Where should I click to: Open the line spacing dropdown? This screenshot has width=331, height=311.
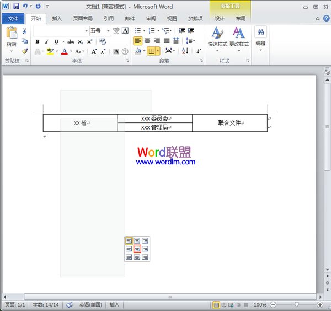pyautogui.click(x=190, y=41)
